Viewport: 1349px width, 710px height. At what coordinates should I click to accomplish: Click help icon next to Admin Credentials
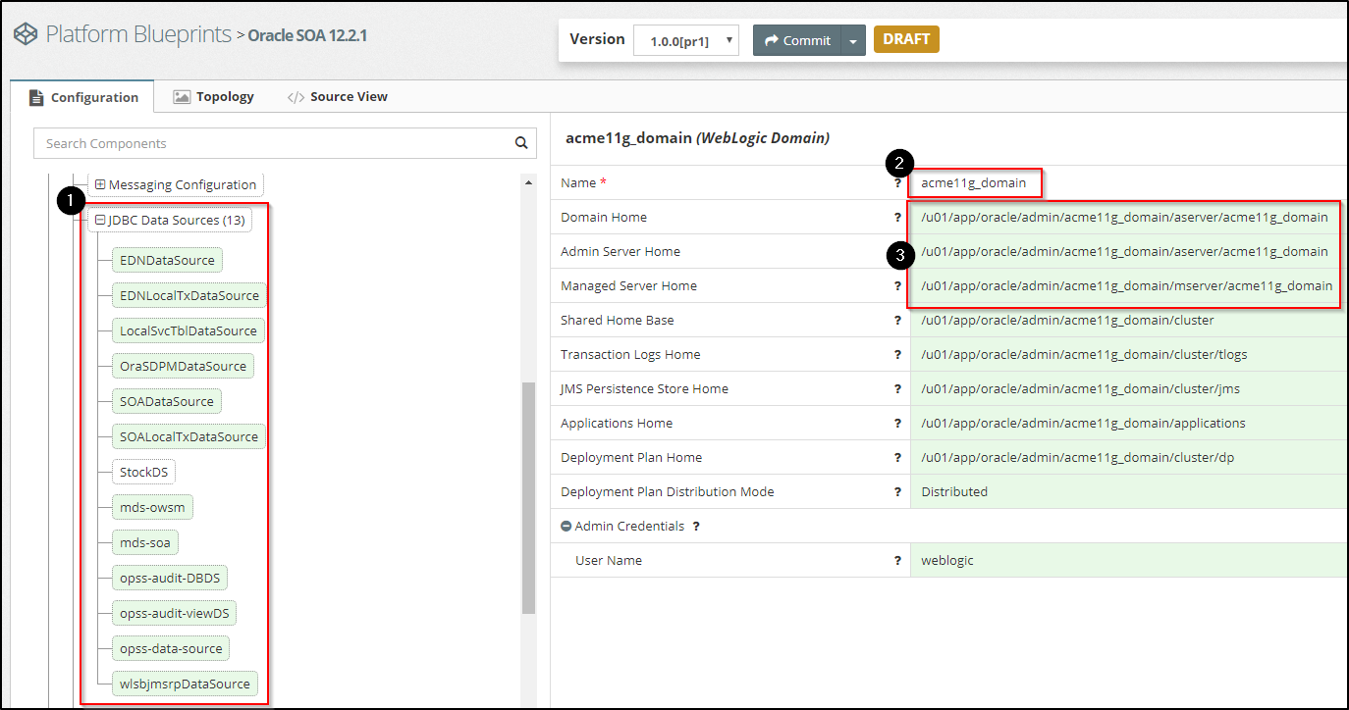696,527
